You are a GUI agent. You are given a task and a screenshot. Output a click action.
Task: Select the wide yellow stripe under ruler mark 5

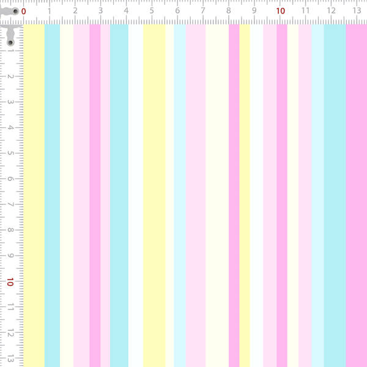[x=154, y=196]
